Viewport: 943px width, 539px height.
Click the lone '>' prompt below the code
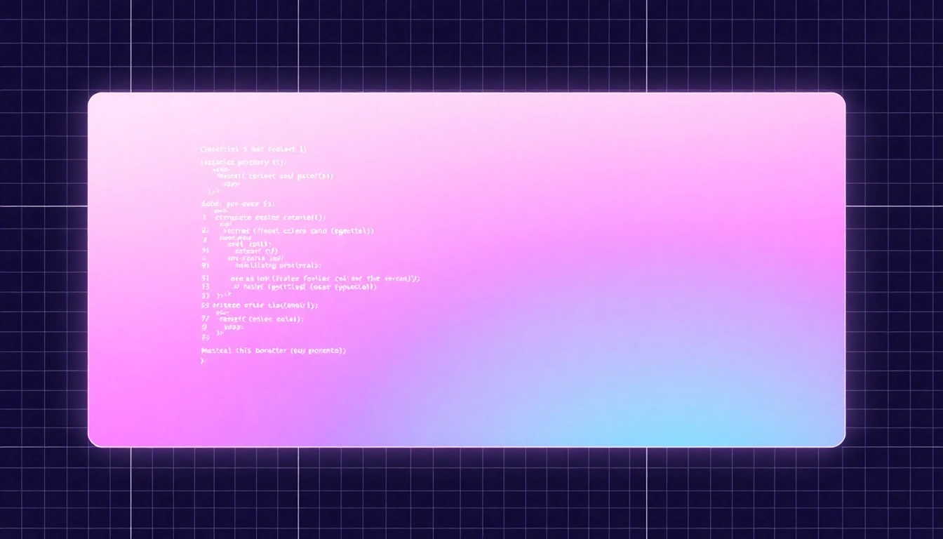[x=203, y=360]
